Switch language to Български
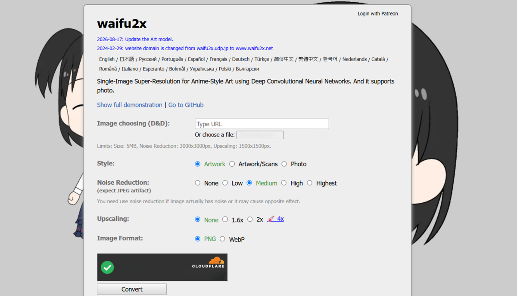The width and height of the screenshot is (517, 296). [247, 69]
